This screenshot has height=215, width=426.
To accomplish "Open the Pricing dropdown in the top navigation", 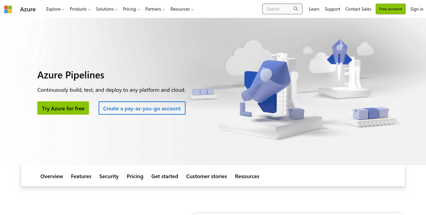I will click(x=131, y=9).
